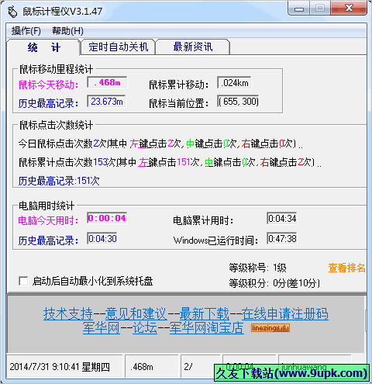Click the 今日鼠标点击次数 statistics line
Viewport: 372px width, 384px height.
click(x=160, y=144)
